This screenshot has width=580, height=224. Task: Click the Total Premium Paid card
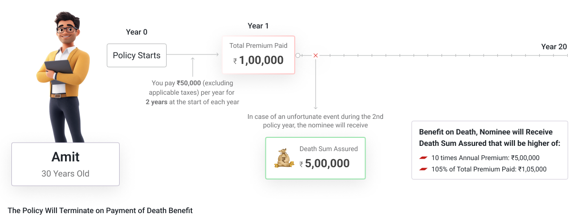point(259,55)
